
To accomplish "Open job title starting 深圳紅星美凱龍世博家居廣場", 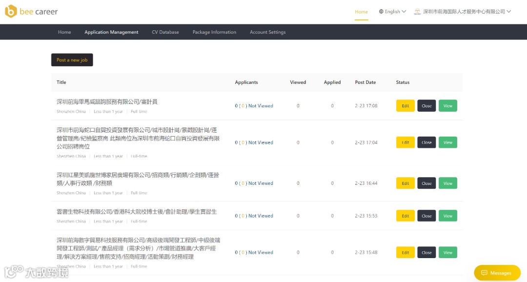I will [x=138, y=179].
